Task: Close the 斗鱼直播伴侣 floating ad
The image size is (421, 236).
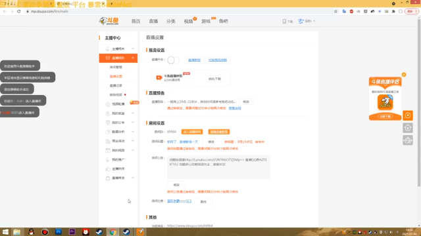Action: [403, 75]
